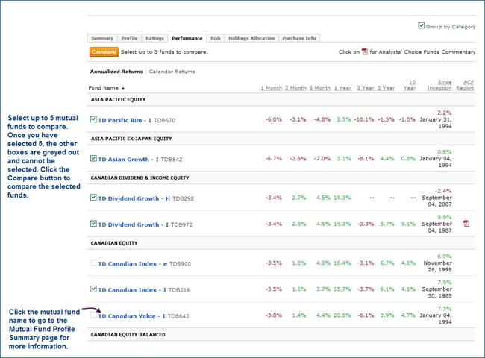Click fund code TDB216
485x358 pixels.
179,290
